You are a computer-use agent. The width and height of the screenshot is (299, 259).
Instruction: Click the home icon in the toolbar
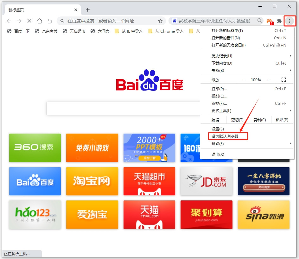point(40,21)
